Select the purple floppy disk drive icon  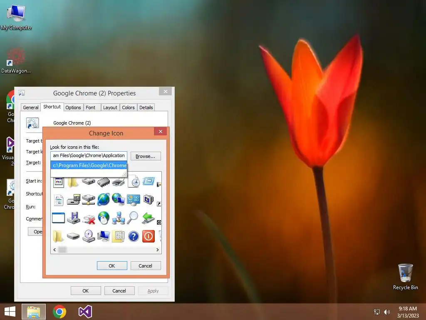73,218
